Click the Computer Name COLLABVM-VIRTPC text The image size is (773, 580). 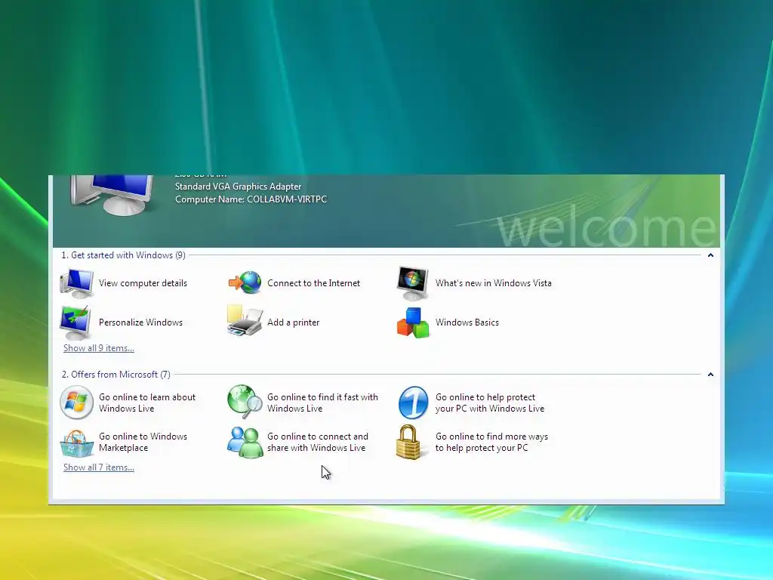click(x=251, y=199)
